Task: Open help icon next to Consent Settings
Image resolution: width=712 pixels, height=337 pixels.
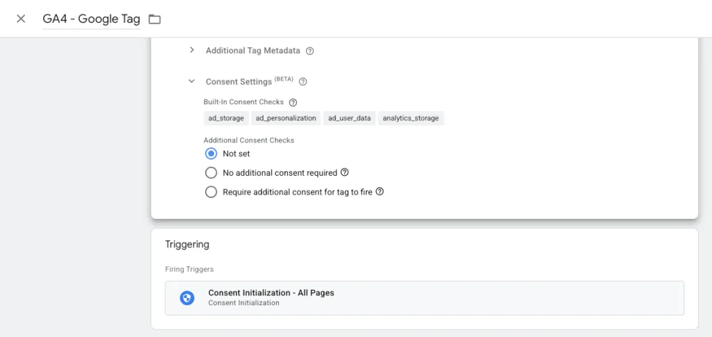Action: coord(303,81)
